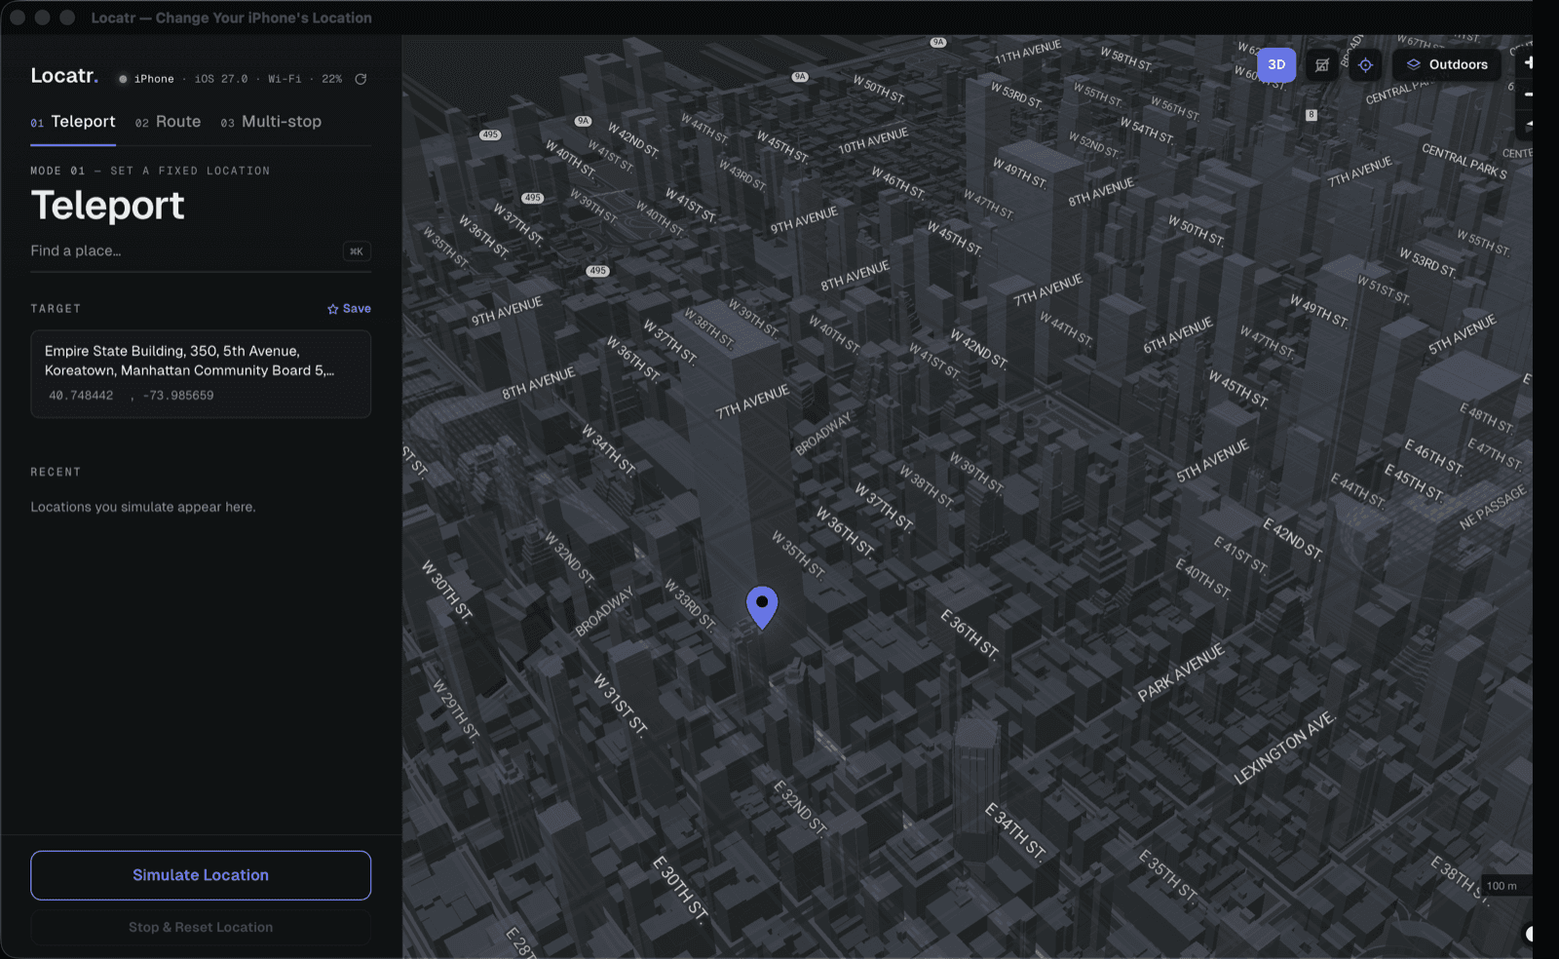Click the Save target text link

pos(357,309)
